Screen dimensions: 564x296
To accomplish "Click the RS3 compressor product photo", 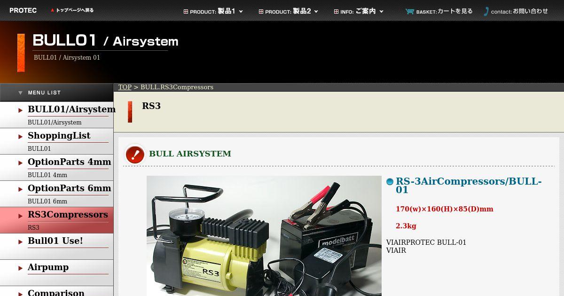I will [264, 236].
